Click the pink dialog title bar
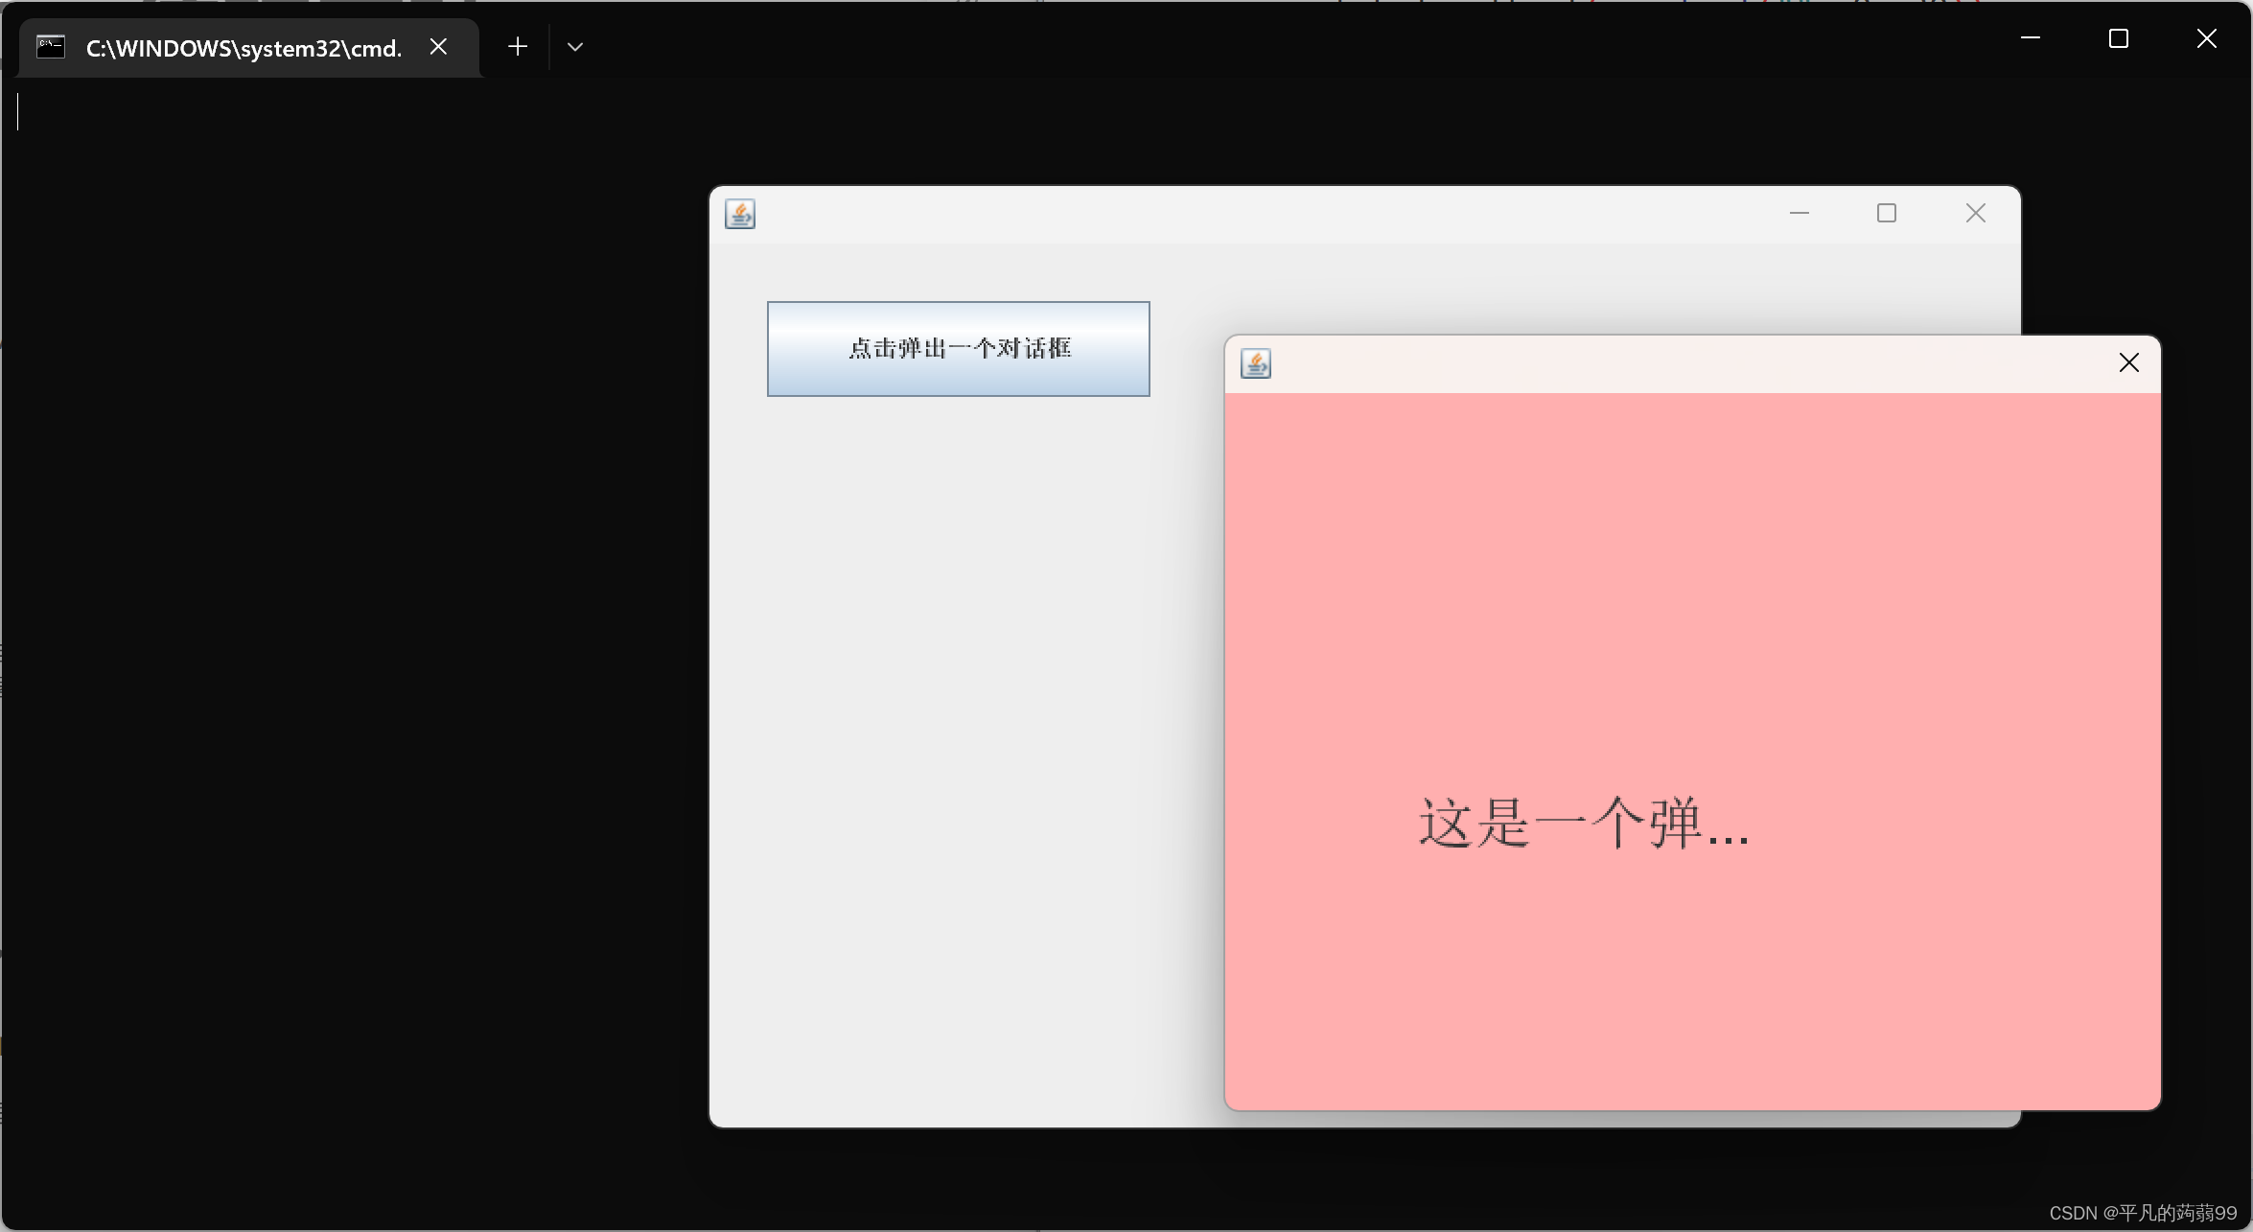The image size is (2253, 1232). coord(1678,363)
